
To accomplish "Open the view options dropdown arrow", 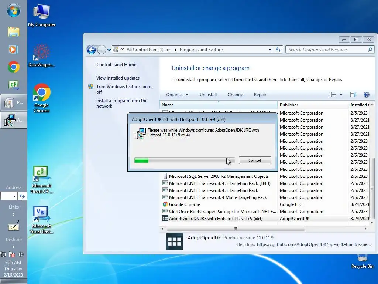I will pos(341,95).
